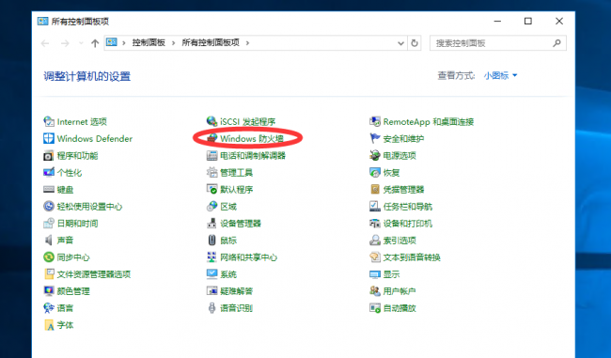Click the 索引选项 icon
Image resolution: width=611 pixels, height=358 pixels.
click(x=375, y=240)
